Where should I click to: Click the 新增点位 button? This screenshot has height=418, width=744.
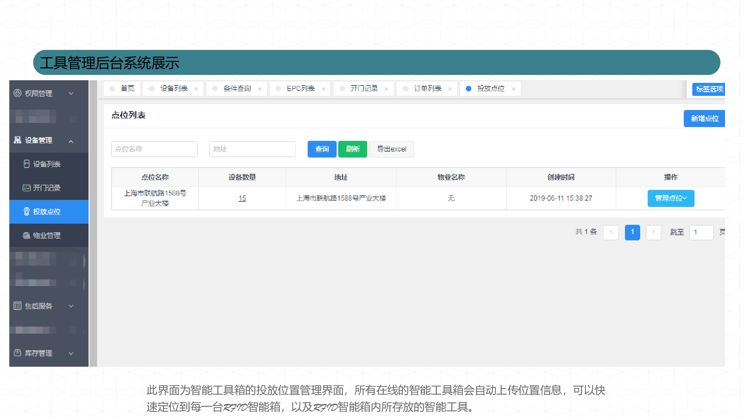tap(704, 119)
